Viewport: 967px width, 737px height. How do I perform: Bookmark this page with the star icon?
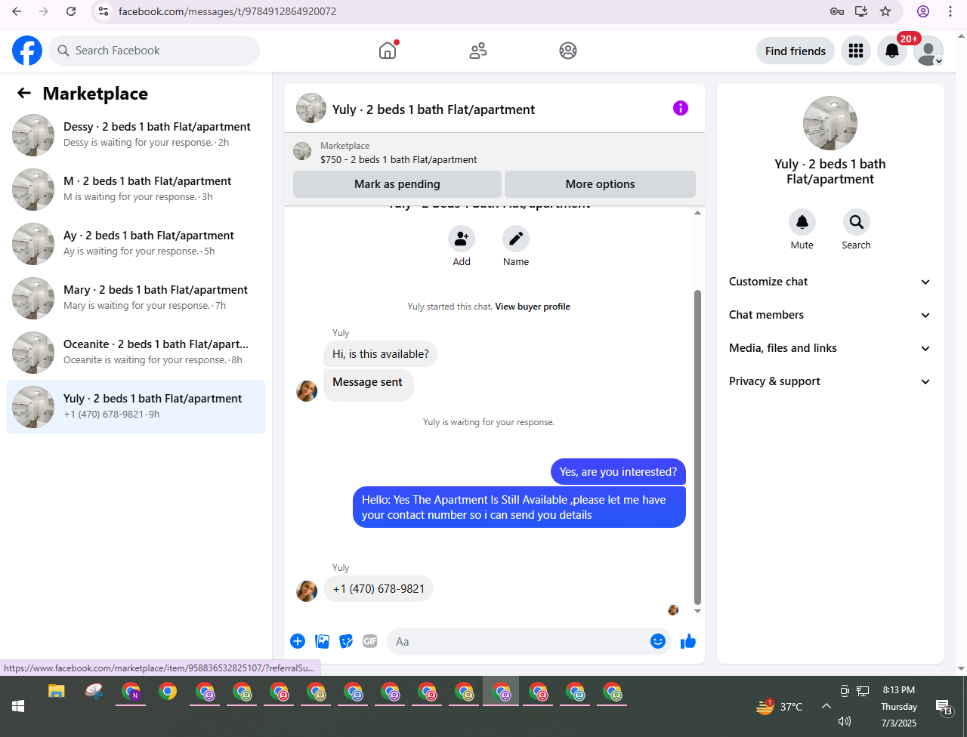(885, 11)
